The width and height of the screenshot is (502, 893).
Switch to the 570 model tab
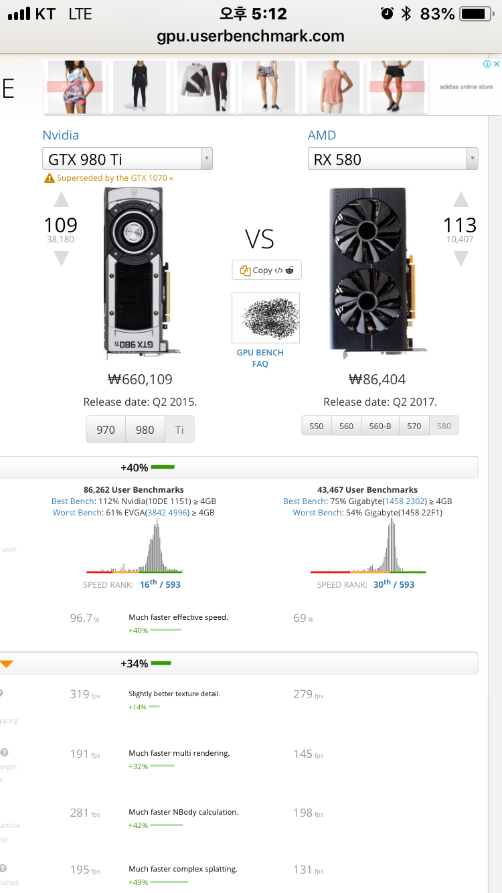tap(414, 426)
